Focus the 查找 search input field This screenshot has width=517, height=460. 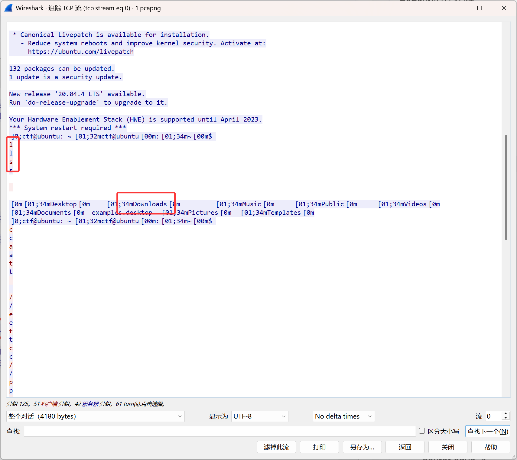point(220,431)
